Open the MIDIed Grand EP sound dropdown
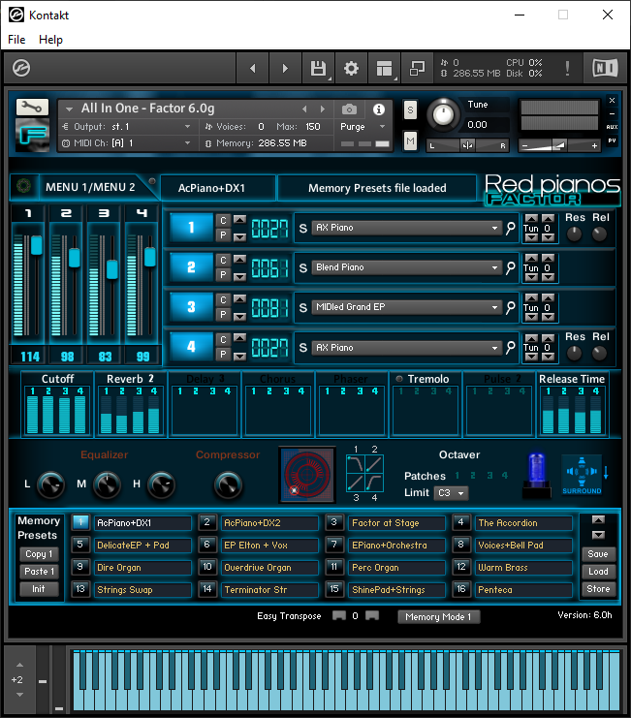The image size is (631, 718). (407, 307)
